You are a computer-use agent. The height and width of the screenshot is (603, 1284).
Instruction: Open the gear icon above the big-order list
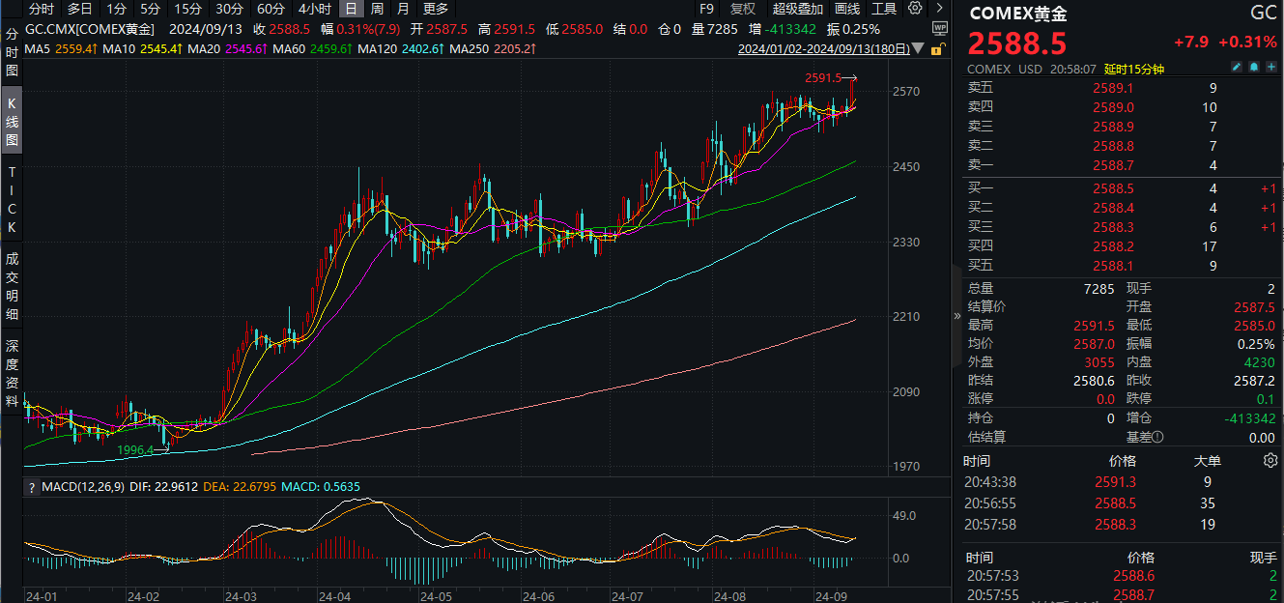tap(1271, 462)
